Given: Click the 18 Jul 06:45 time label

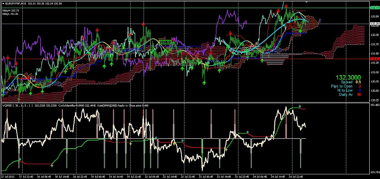Looking at the screenshot, I should coord(45,177).
